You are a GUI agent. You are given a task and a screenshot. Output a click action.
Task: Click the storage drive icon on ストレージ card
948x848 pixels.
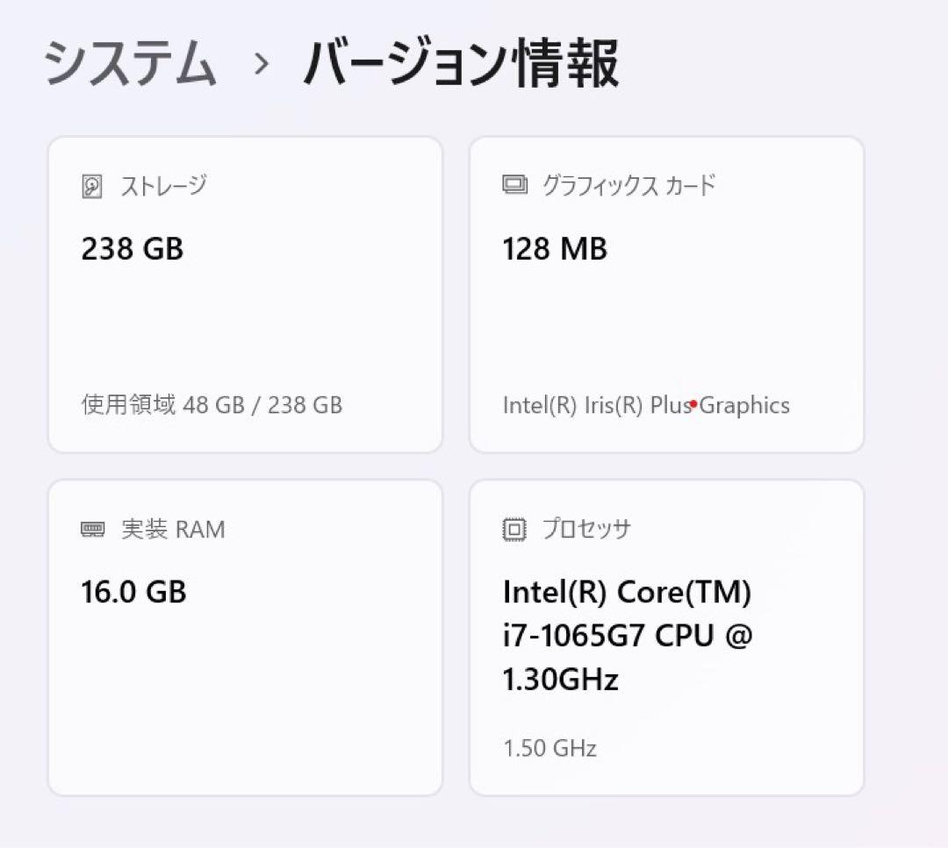tap(92, 185)
